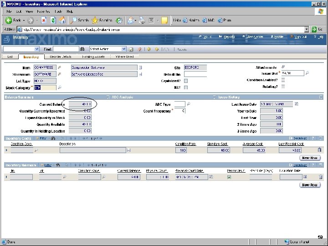
Task: Toggle the Kit? checkbox
Action: [x=186, y=87]
